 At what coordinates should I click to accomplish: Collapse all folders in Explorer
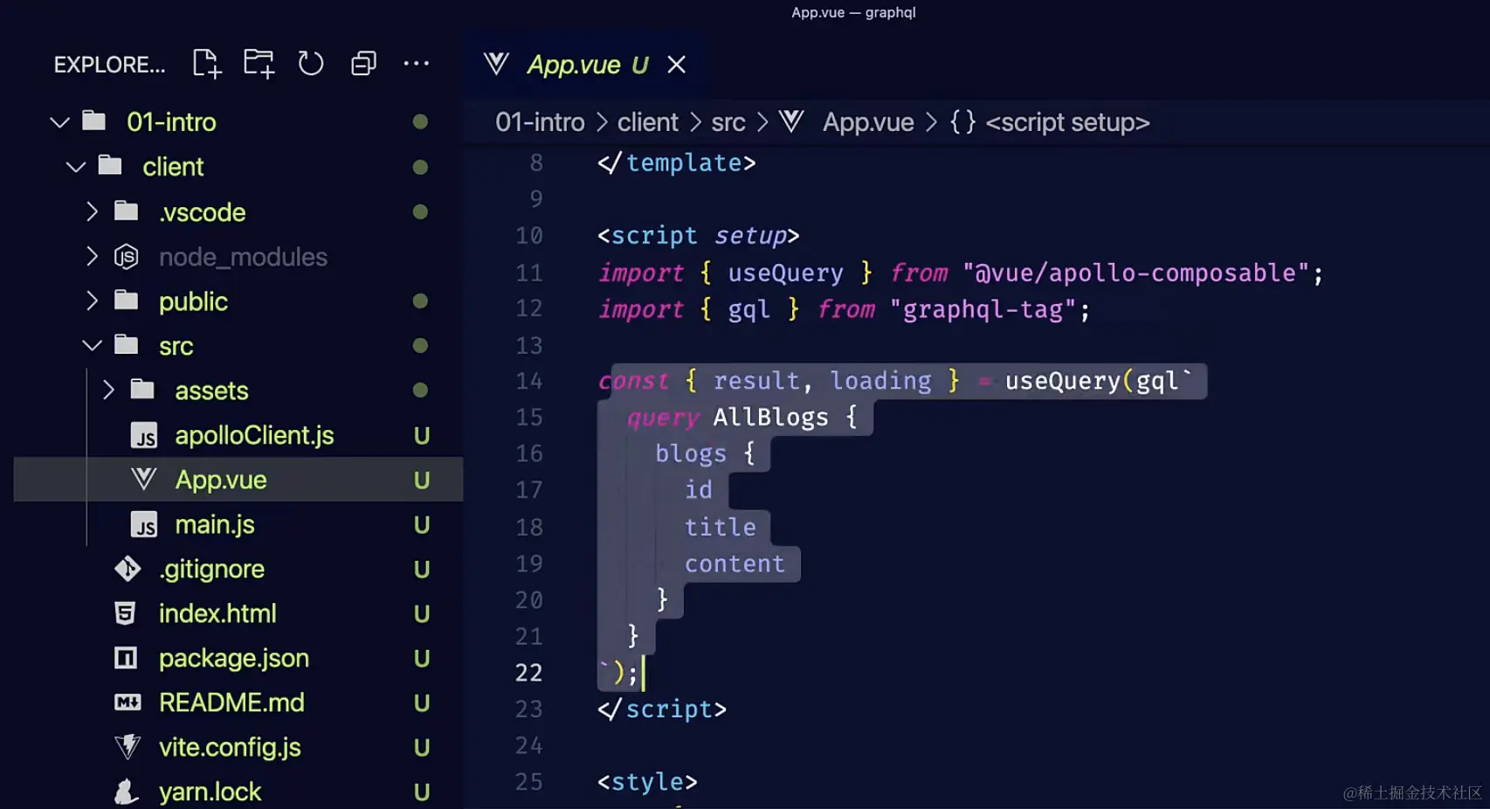pyautogui.click(x=363, y=64)
